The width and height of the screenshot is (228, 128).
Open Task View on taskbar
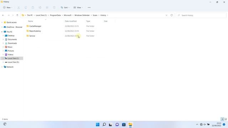pos(110,124)
